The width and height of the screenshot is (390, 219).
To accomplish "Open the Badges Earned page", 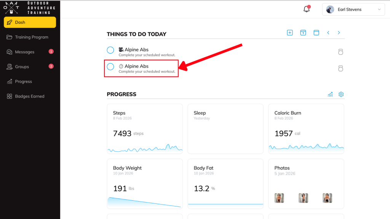I will click(x=29, y=97).
